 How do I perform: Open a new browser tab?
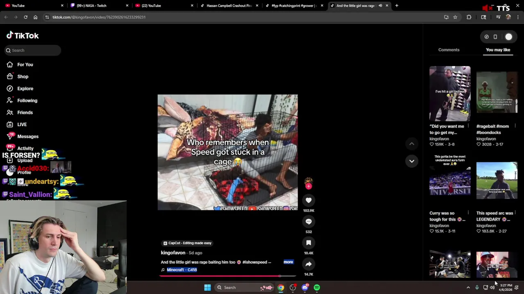tap(397, 6)
